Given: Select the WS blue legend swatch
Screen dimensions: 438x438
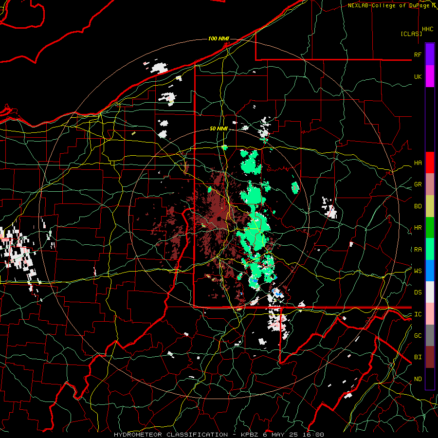Looking at the screenshot, I should [x=430, y=271].
